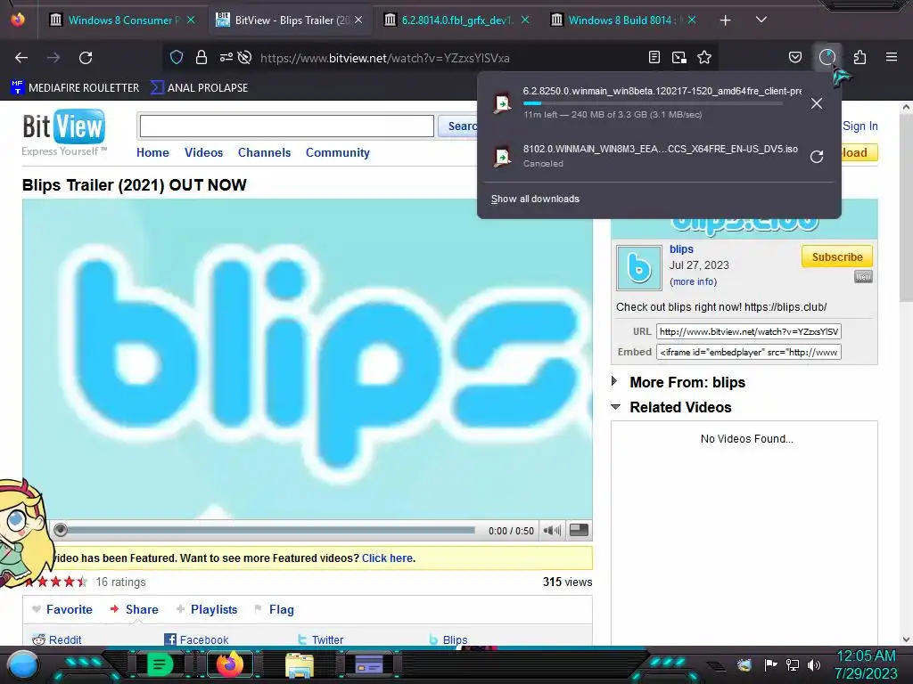The width and height of the screenshot is (913, 684).
Task: Toggle the video player size button
Action: coord(578,530)
